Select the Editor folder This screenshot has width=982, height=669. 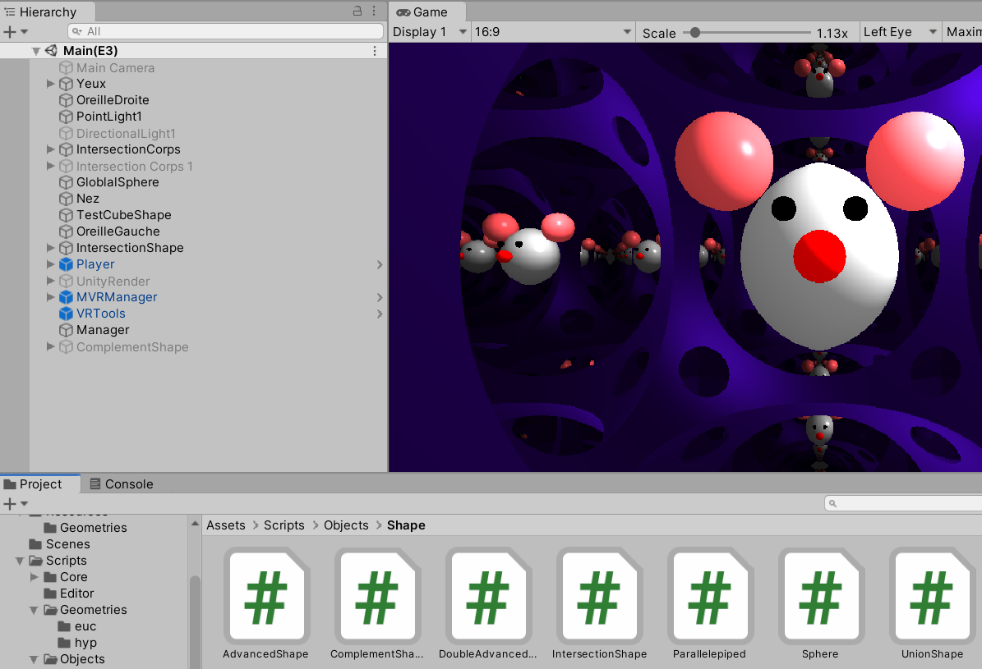coord(70,593)
